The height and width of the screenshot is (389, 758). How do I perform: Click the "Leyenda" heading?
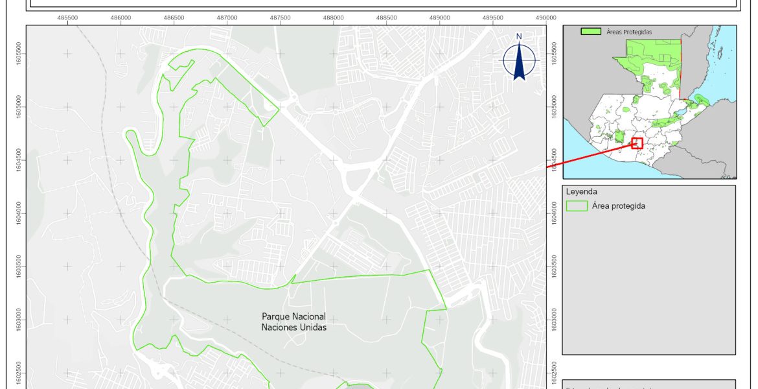pos(581,192)
